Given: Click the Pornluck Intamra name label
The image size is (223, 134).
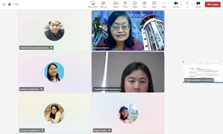Looking at the screenshot, I should point(101,48).
